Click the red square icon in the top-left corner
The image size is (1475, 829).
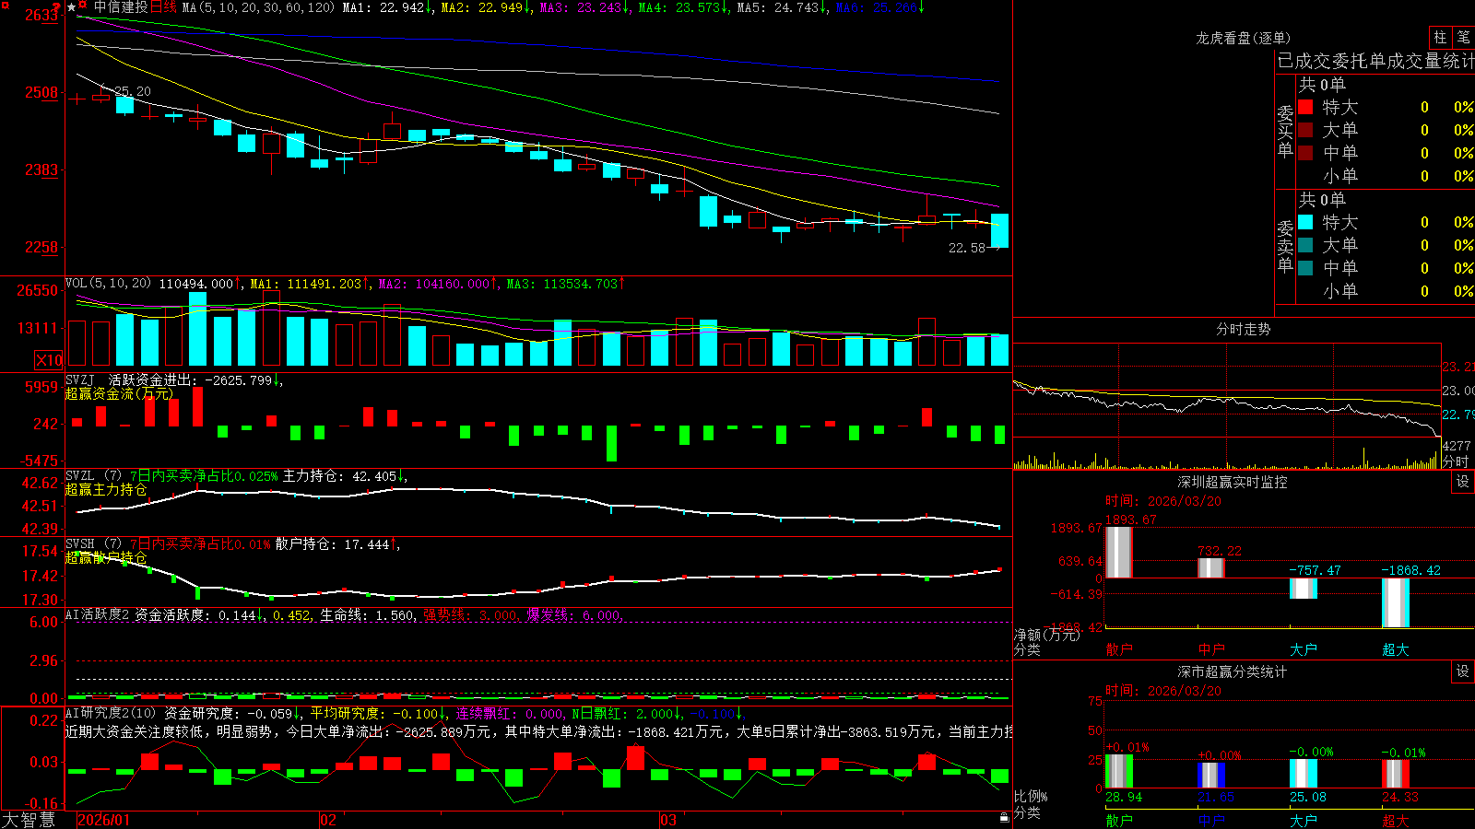click(5, 5)
